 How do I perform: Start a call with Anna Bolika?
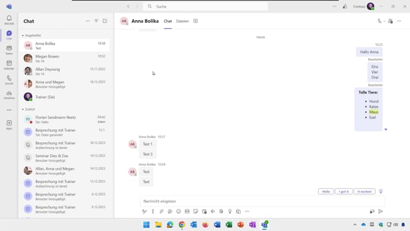pos(379,21)
